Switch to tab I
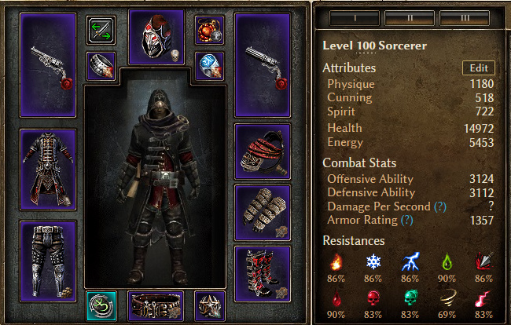 point(355,18)
